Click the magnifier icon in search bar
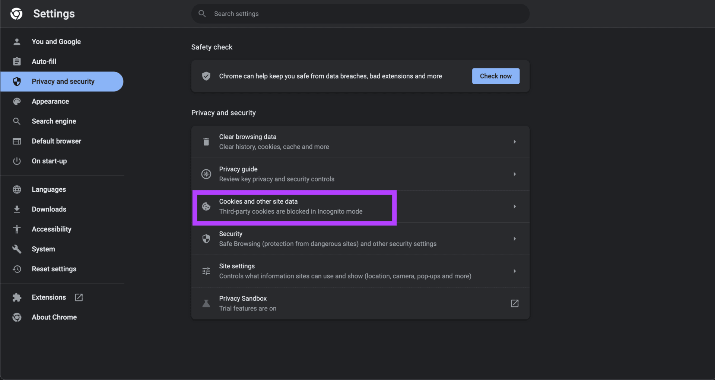This screenshot has height=380, width=715. point(202,14)
